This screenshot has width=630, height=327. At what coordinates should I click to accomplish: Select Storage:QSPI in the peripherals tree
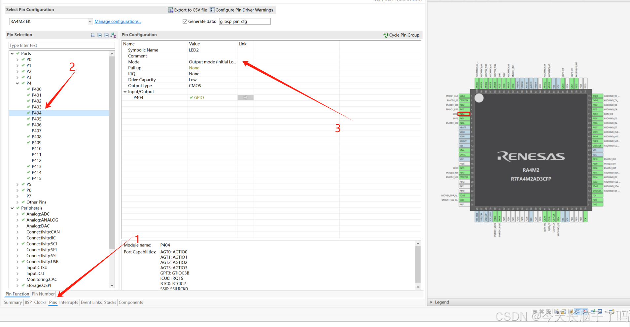[x=39, y=285]
